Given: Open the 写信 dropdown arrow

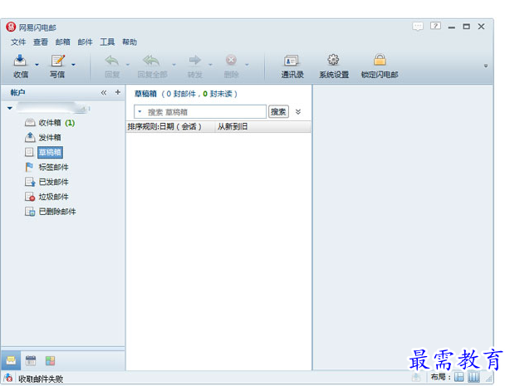Looking at the screenshot, I should coord(73,65).
